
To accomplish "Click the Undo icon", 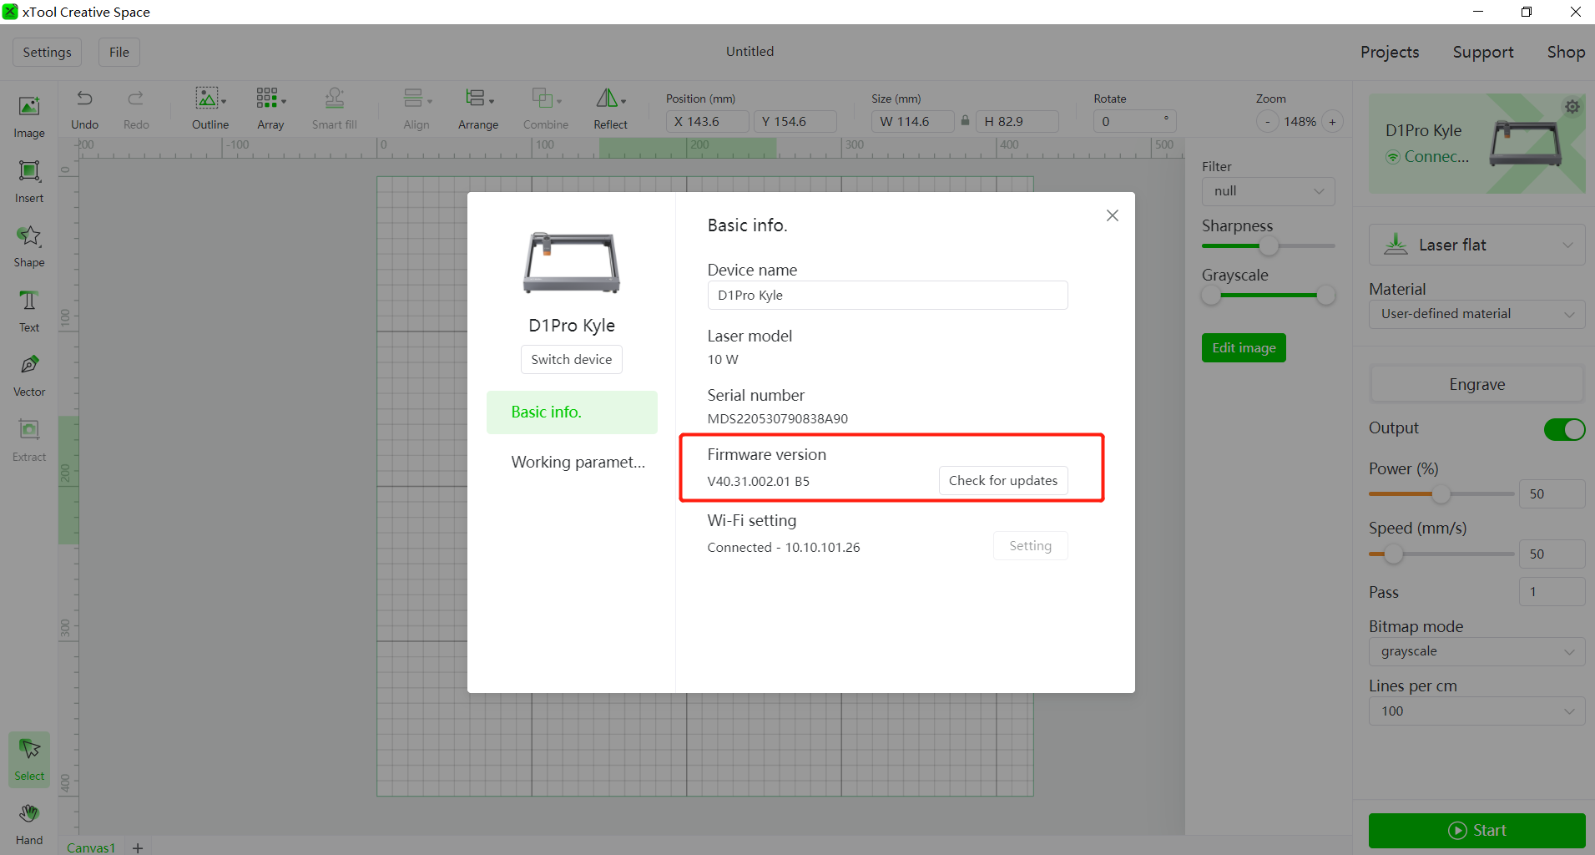I will [x=84, y=98].
